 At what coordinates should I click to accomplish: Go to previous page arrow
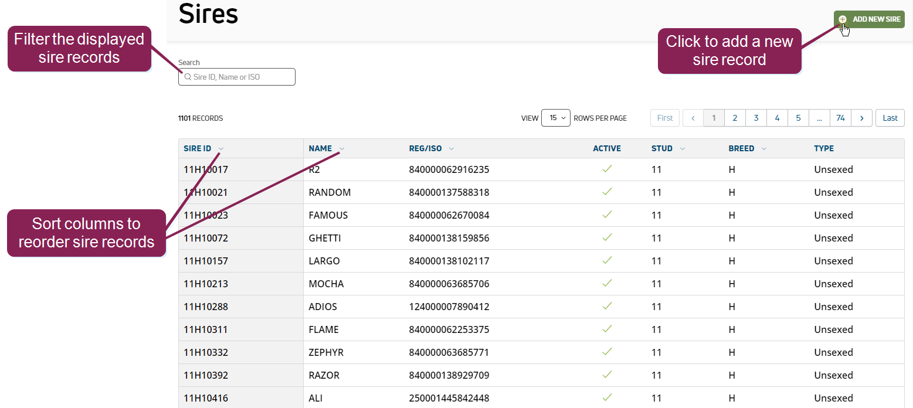pyautogui.click(x=693, y=118)
